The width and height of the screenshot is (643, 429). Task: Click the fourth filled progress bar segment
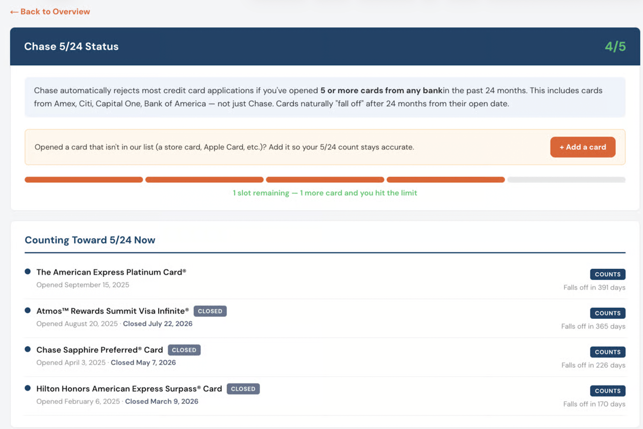click(x=446, y=180)
